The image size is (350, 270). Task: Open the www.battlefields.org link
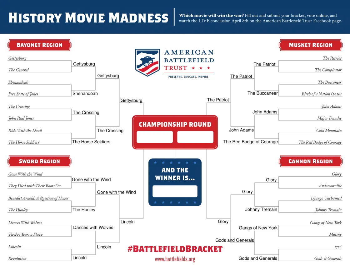point(175,259)
